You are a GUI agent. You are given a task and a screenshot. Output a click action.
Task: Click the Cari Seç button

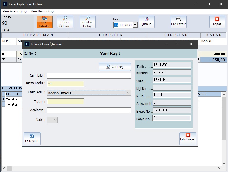pyautogui.click(x=115, y=67)
